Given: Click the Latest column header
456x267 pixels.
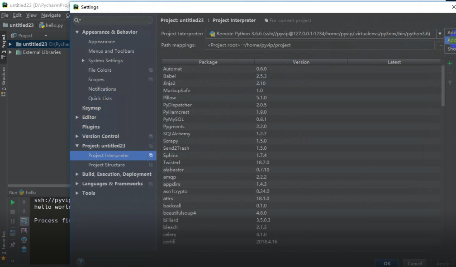Looking at the screenshot, I should [394, 62].
